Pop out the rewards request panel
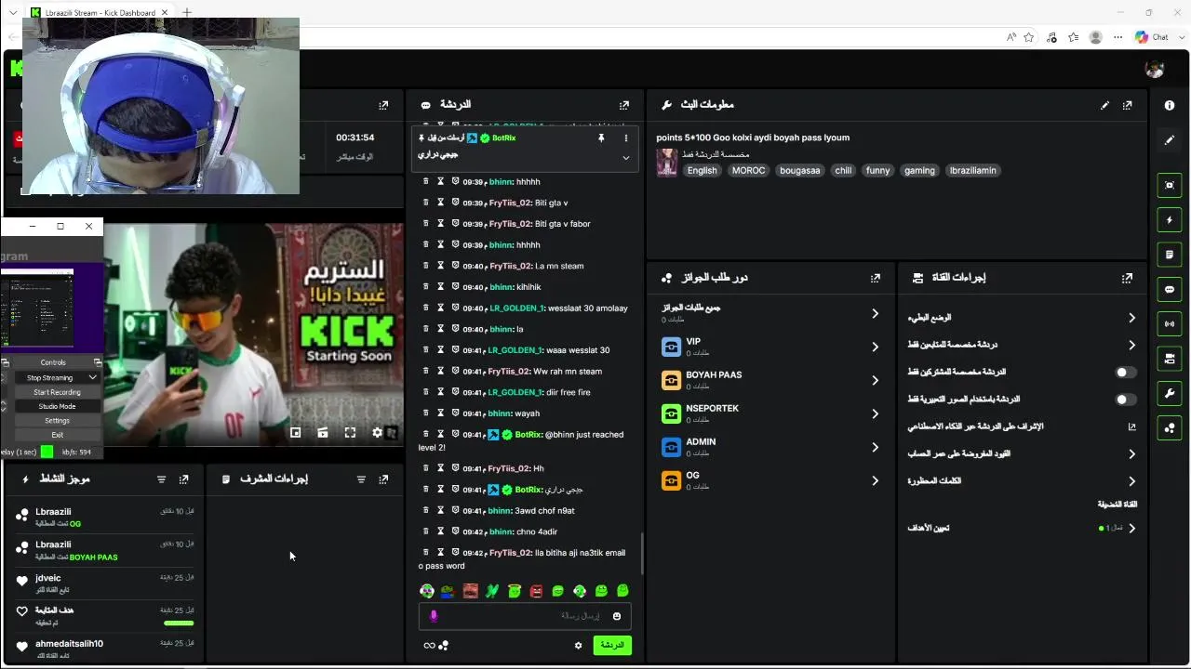 pyautogui.click(x=875, y=278)
